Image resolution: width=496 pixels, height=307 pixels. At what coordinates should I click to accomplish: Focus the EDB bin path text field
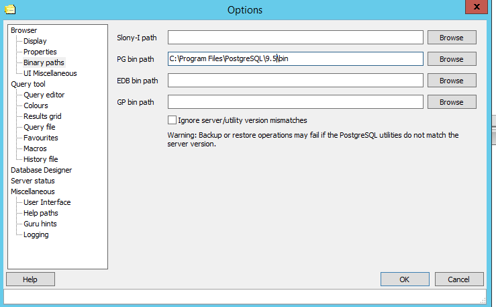295,81
